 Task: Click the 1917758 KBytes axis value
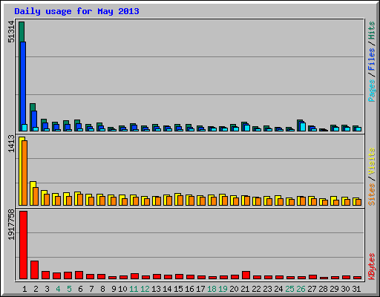pyautogui.click(x=11, y=225)
